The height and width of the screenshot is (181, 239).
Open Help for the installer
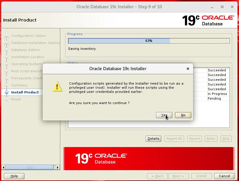[x=14, y=176]
